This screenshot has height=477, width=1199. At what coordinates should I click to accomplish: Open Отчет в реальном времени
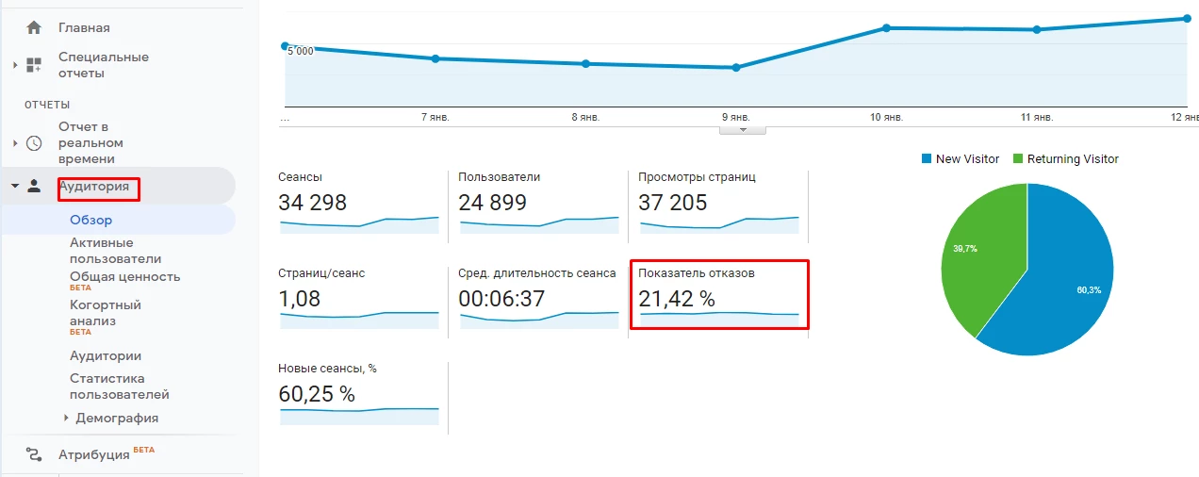[91, 143]
